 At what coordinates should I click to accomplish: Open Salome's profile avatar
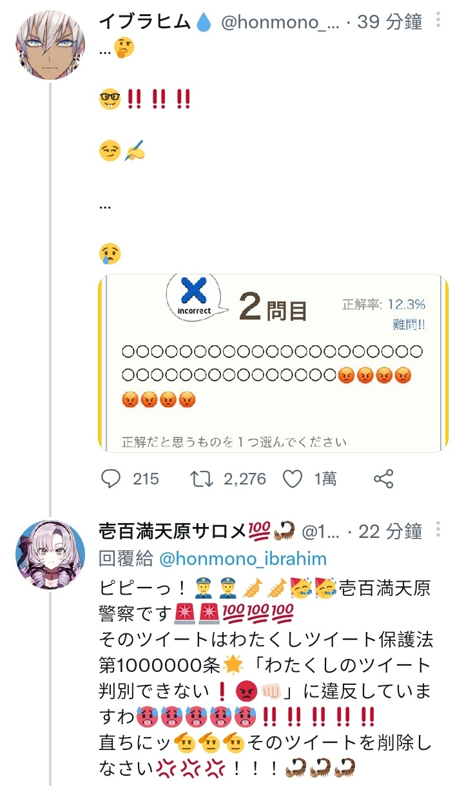pyautogui.click(x=50, y=555)
